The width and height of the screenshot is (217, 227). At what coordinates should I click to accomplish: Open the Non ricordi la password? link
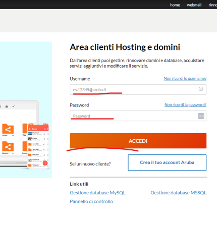pos(185,105)
